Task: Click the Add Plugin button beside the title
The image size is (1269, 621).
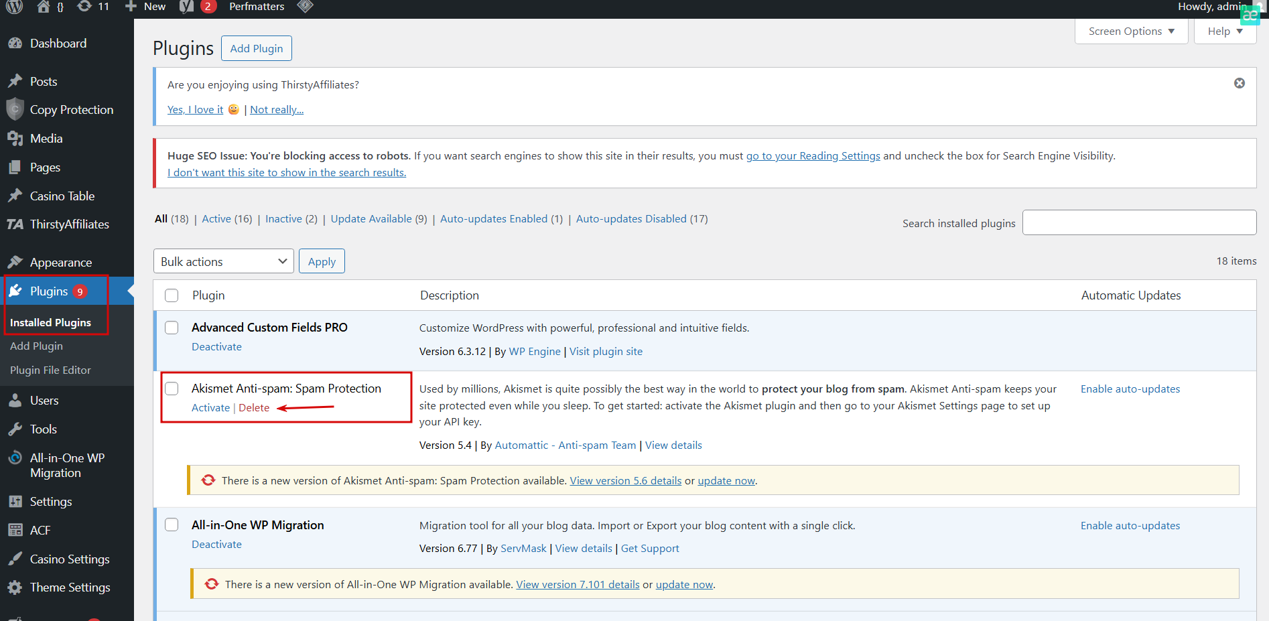Action: (x=257, y=48)
